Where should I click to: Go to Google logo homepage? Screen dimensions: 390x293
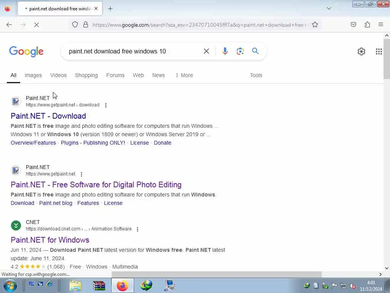[26, 52]
